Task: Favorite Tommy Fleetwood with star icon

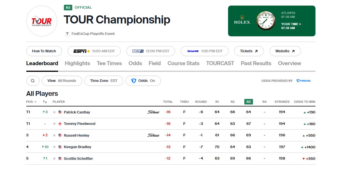Action: point(54,124)
